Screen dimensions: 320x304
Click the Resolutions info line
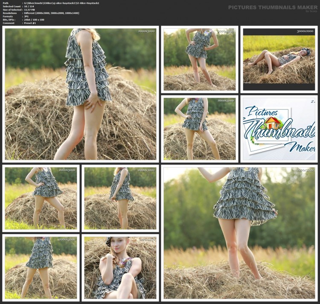41,13
